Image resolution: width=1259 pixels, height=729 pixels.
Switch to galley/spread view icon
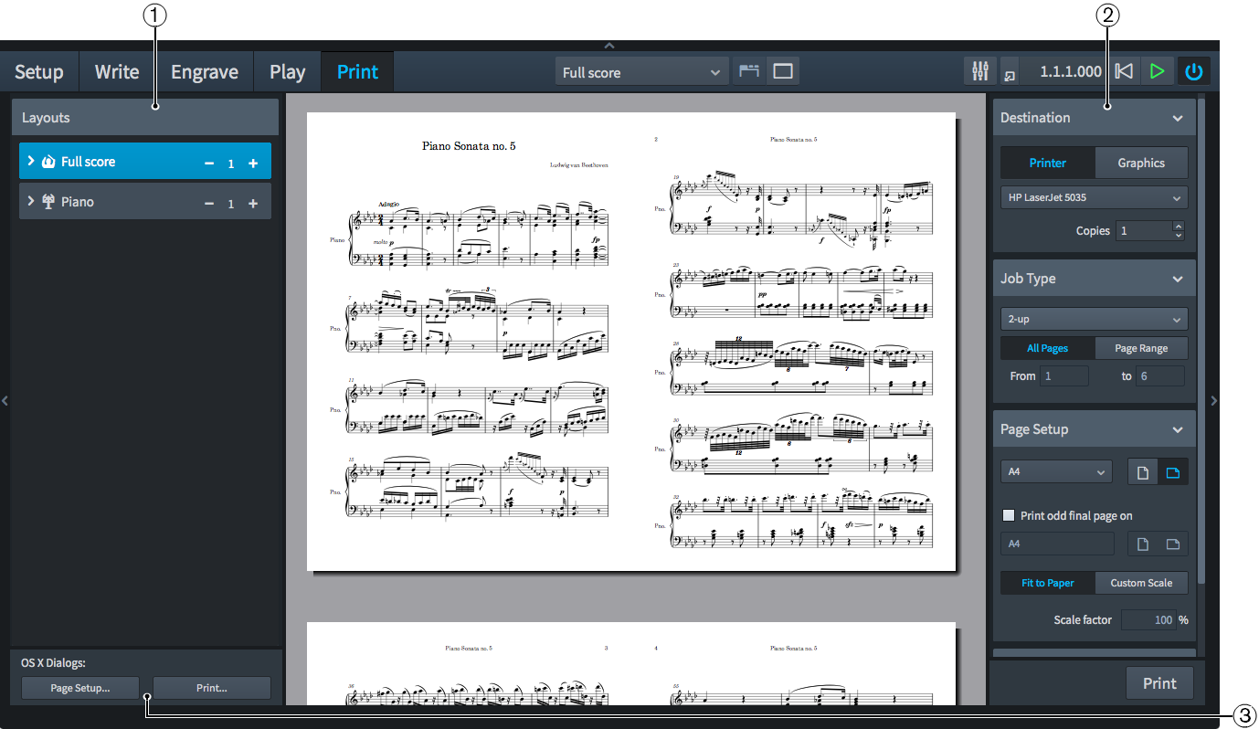(749, 71)
